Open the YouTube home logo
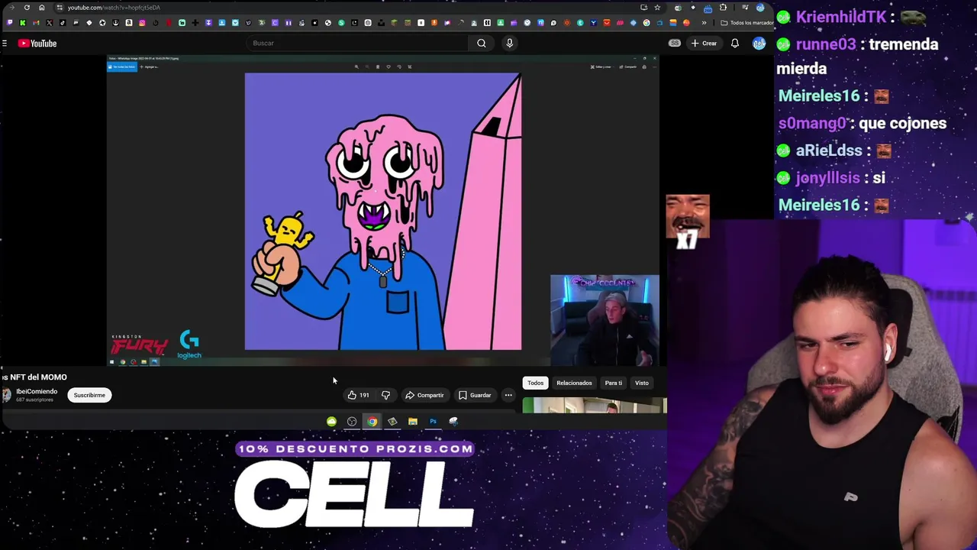Viewport: 977px width, 550px height. 37,44
